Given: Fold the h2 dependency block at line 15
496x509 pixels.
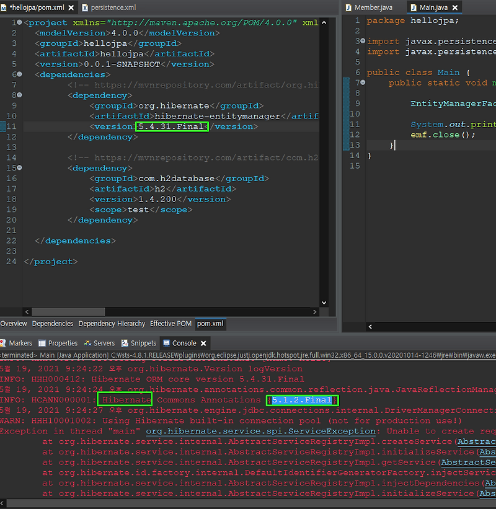Looking at the screenshot, I should pos(20,168).
